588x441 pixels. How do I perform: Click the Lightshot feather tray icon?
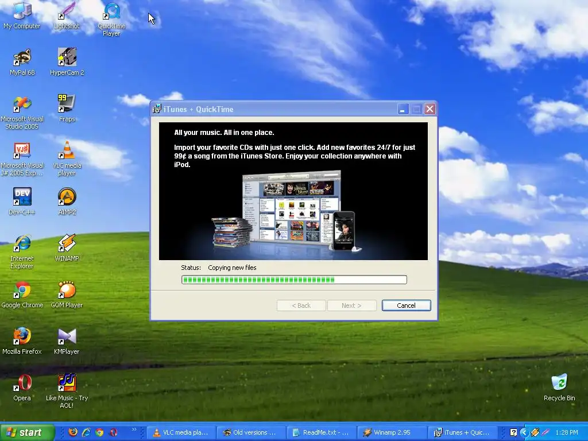pyautogui.click(x=545, y=433)
